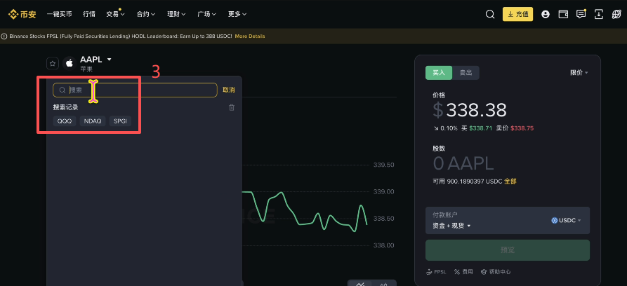This screenshot has height=286, width=627.
Task: Switch to the 买入 buy tab
Action: click(x=439, y=73)
